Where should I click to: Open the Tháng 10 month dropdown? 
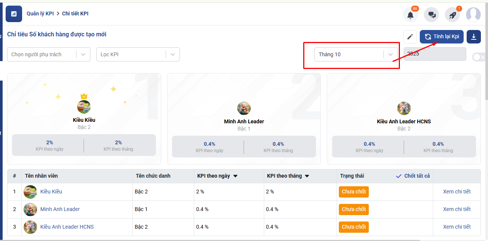pos(390,54)
